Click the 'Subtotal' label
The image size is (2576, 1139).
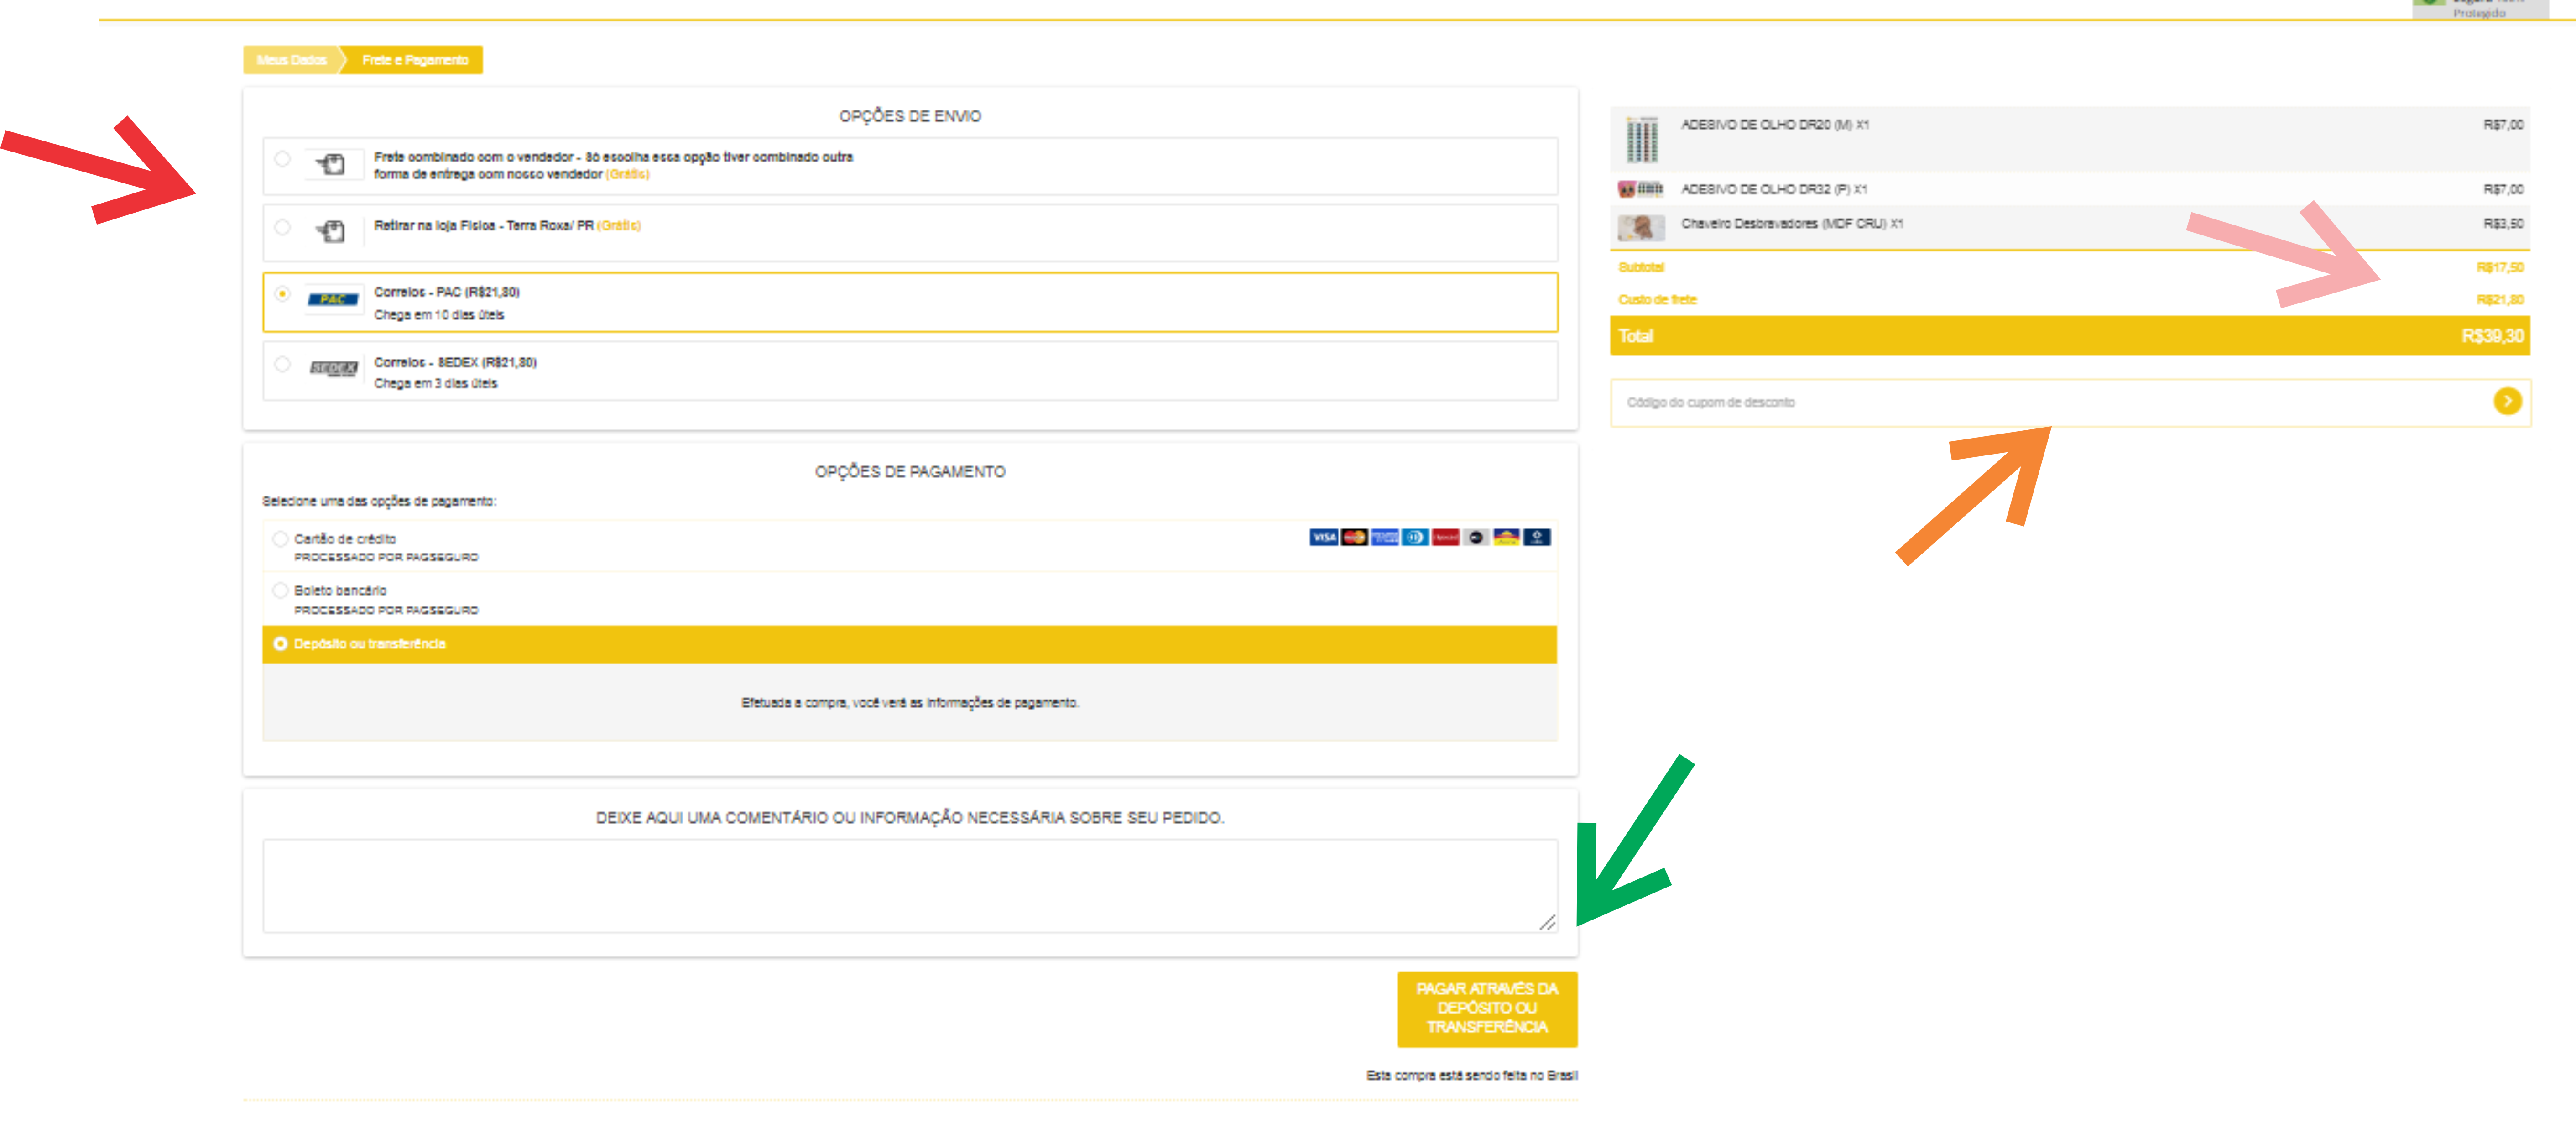tap(1641, 268)
